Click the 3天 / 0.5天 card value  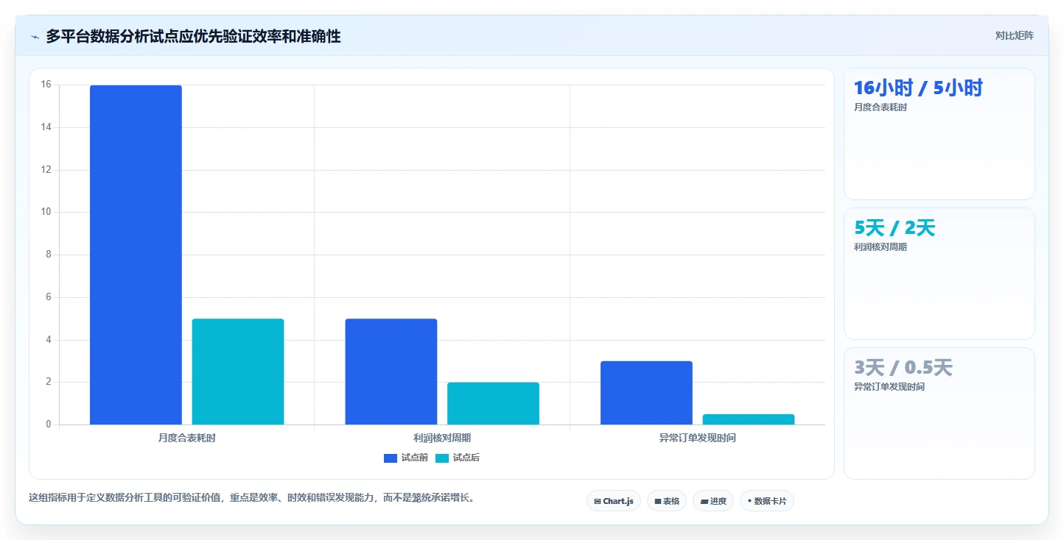coord(903,367)
